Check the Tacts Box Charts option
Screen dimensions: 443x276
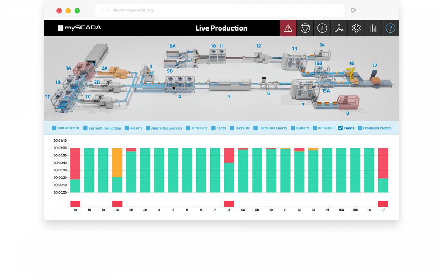point(255,128)
